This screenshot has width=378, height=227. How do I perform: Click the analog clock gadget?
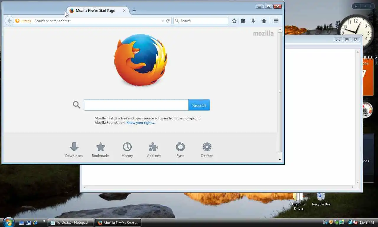pos(356,31)
